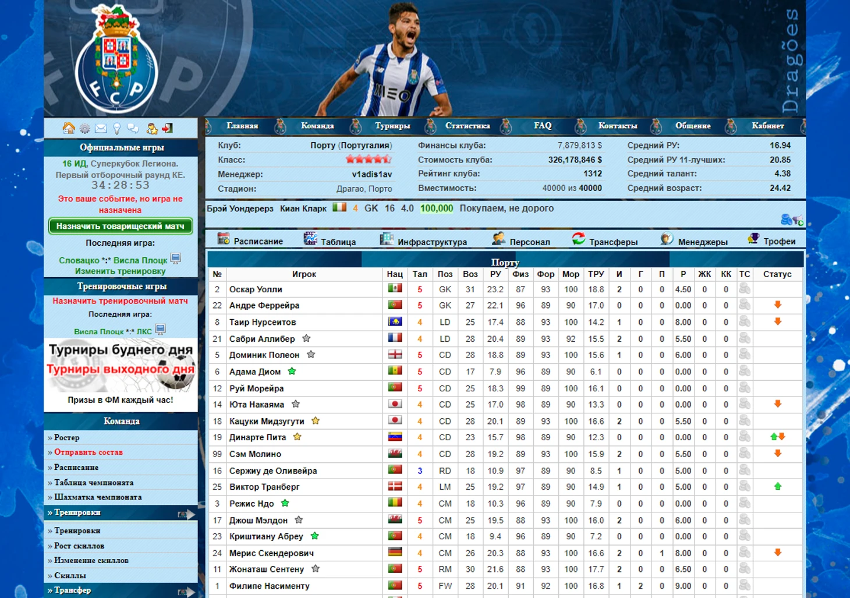Open the FAQ menu item
Screen dimensions: 850x598
pos(543,126)
